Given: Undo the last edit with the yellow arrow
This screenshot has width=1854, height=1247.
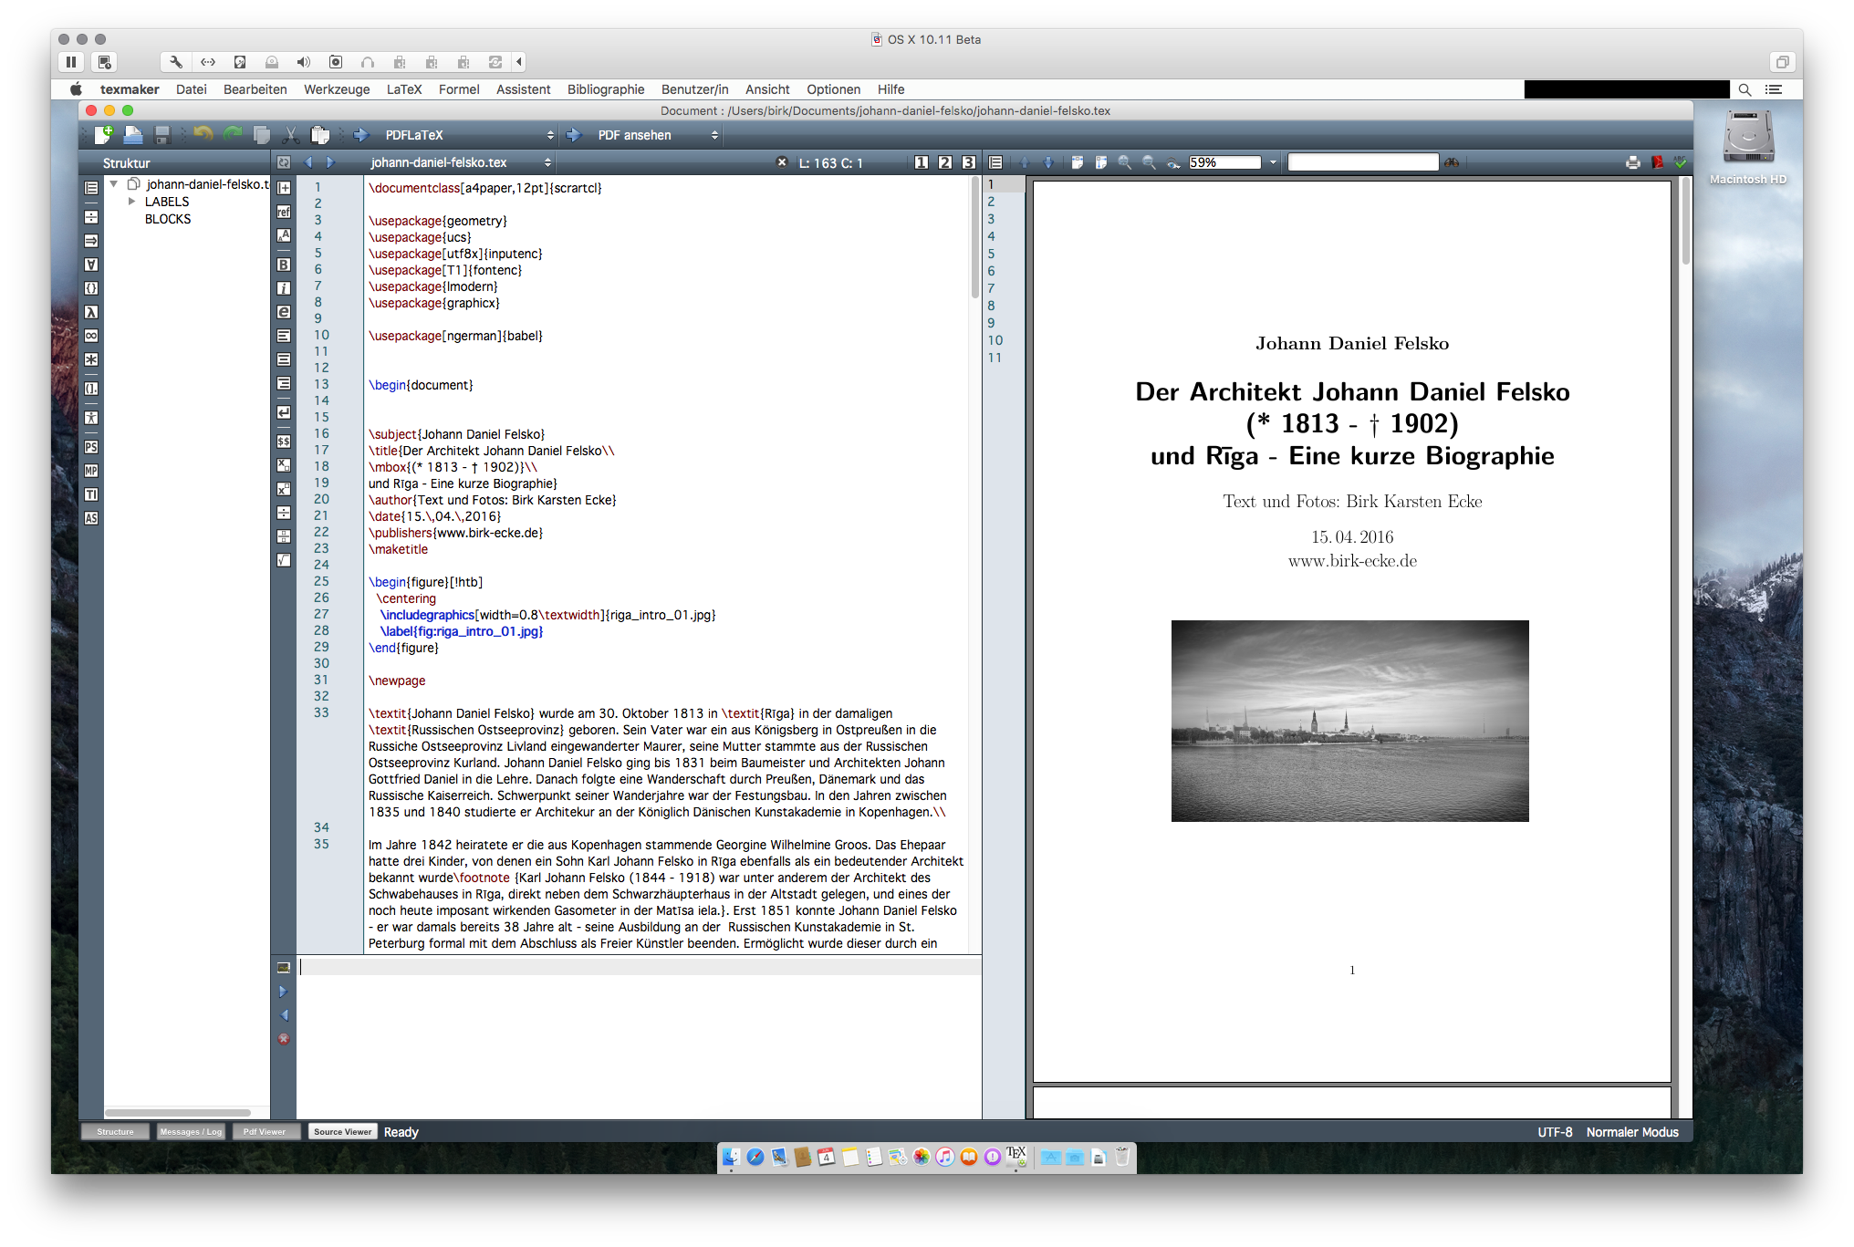Looking at the screenshot, I should (203, 135).
